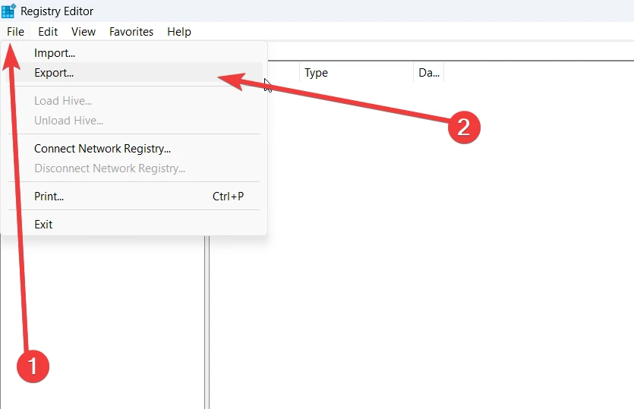Click the Type column header
The height and width of the screenshot is (409, 634).
coord(356,73)
